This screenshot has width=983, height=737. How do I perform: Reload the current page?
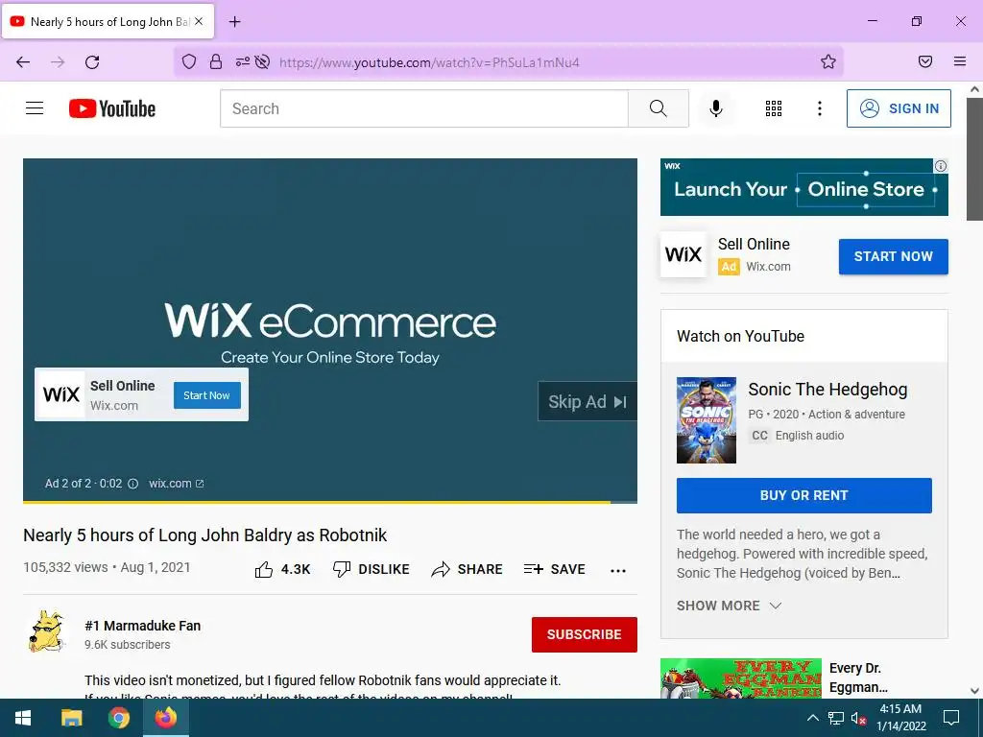click(x=92, y=61)
